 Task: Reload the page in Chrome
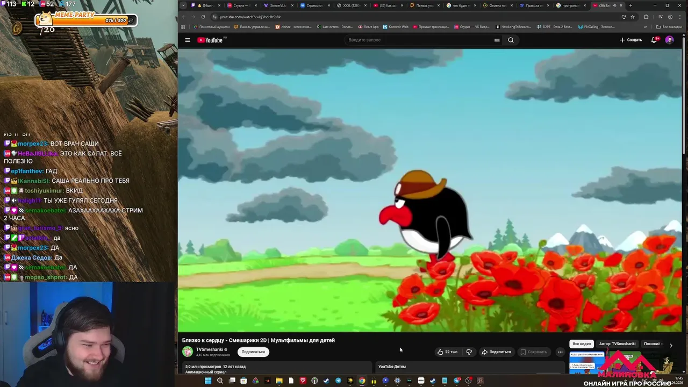(203, 17)
